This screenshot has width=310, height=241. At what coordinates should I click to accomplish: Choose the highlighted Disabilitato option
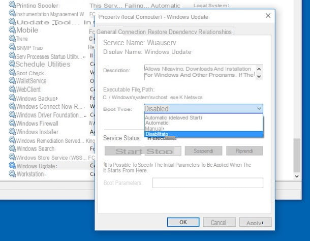(x=204, y=134)
